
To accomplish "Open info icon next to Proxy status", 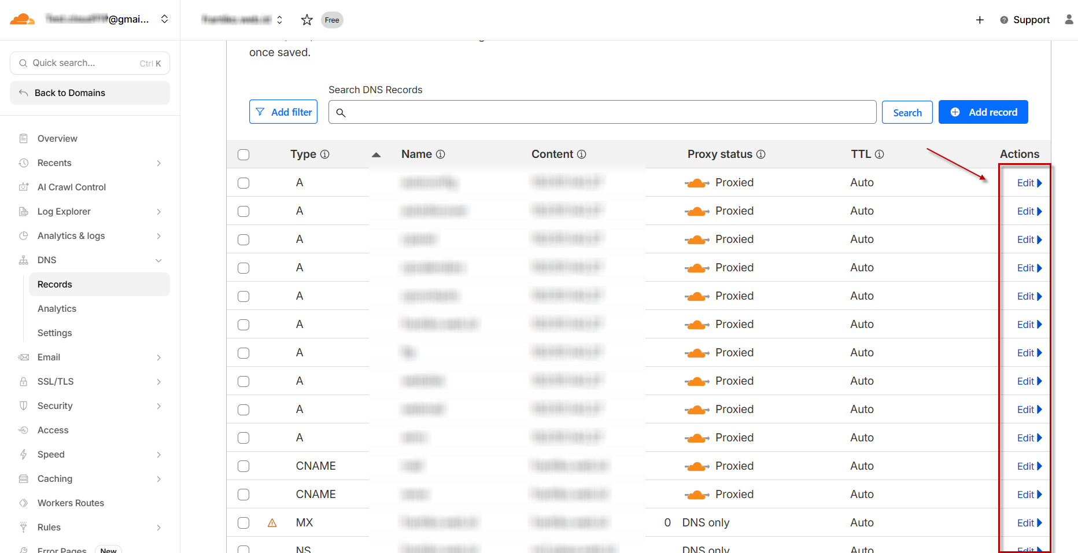I will click(x=761, y=154).
